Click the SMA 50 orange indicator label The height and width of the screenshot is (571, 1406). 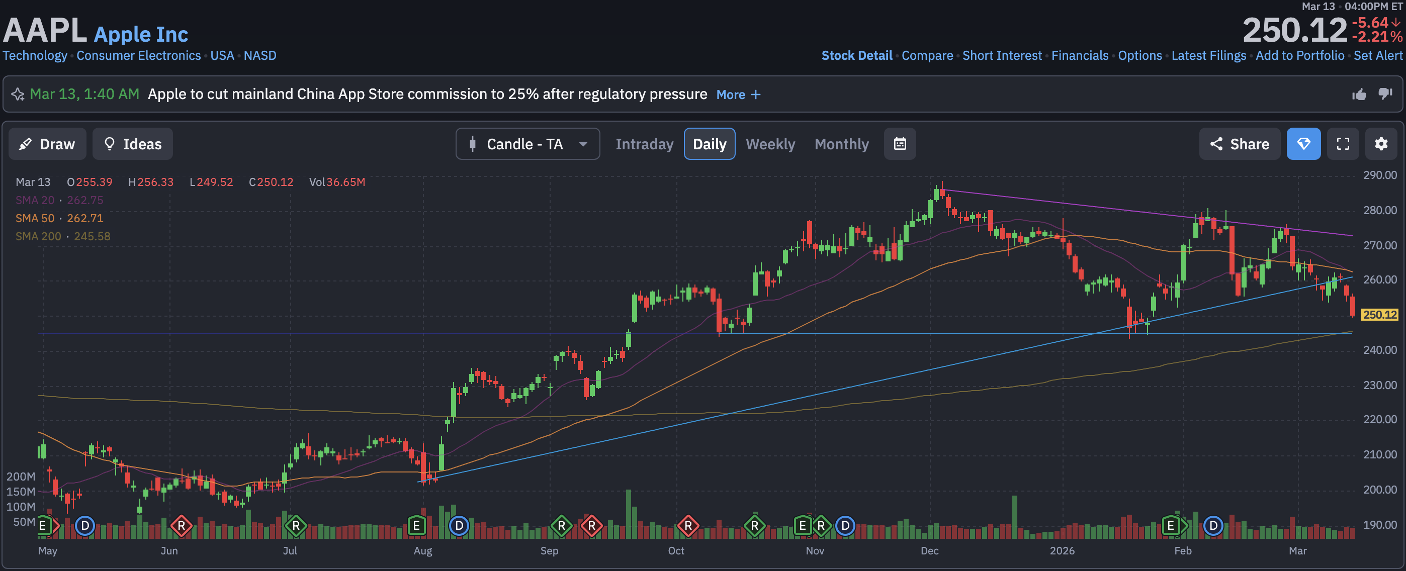(x=35, y=218)
